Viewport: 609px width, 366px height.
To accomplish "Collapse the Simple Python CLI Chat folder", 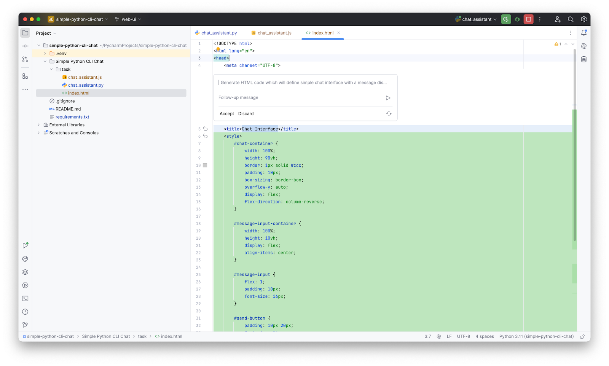I will coord(45,62).
